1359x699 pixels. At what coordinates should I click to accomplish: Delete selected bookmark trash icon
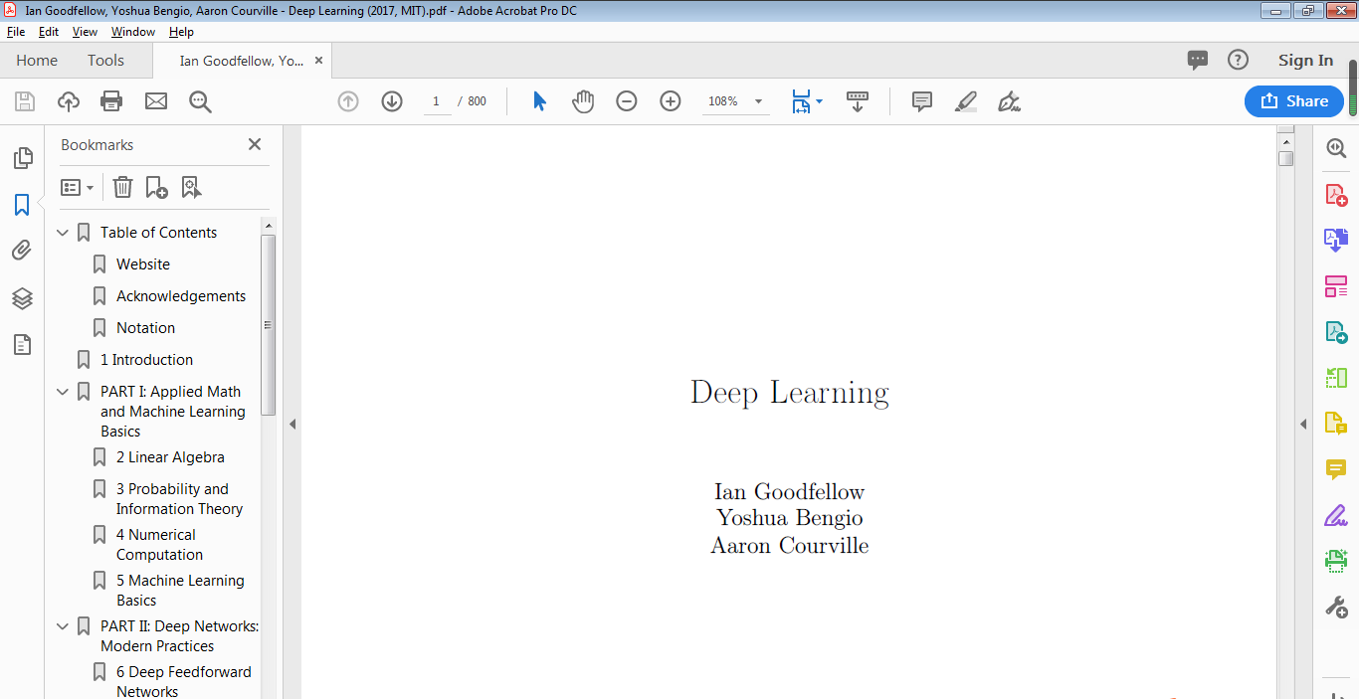coord(122,187)
